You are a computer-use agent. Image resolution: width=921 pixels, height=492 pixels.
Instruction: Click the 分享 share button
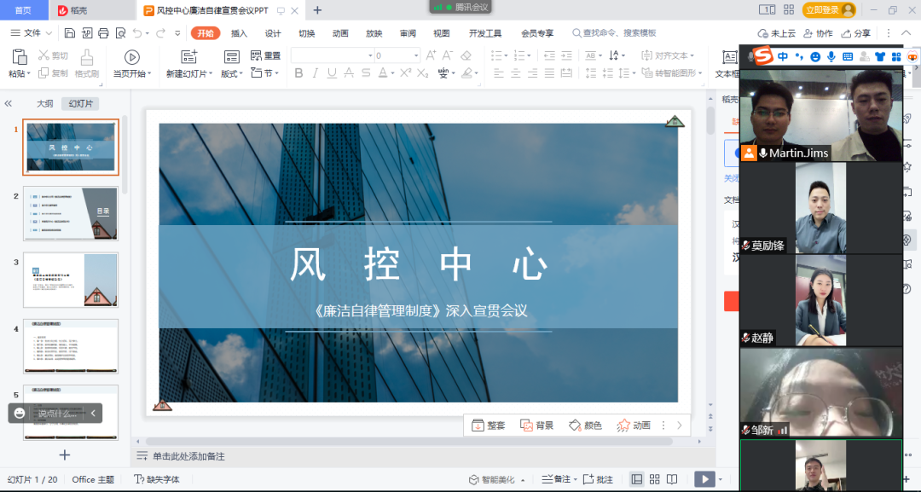[x=856, y=33]
